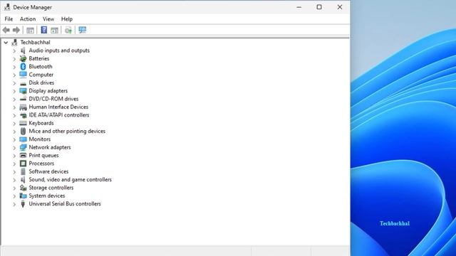
Task: Open the Help menu
Action: point(66,19)
